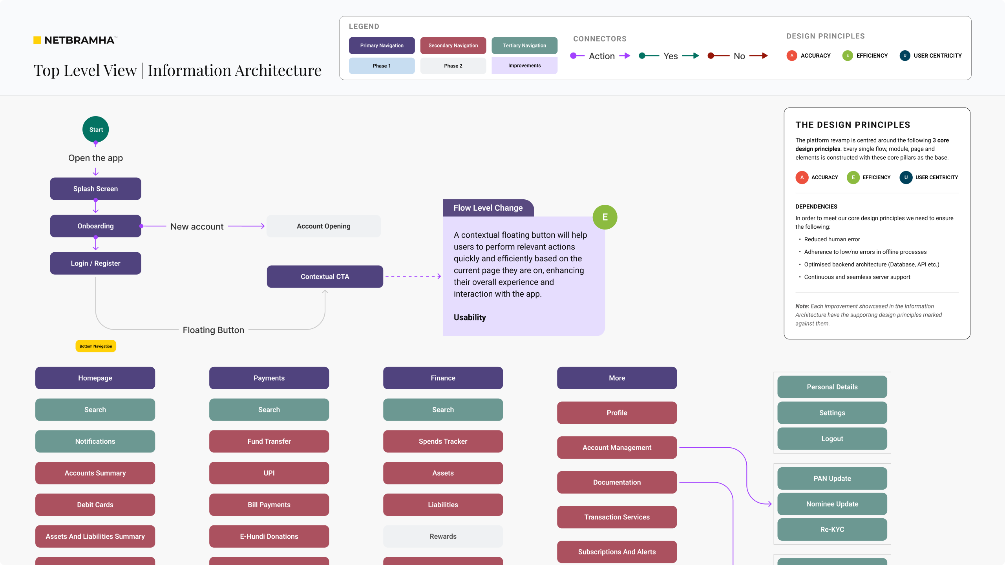Click the Personal Details block
The width and height of the screenshot is (1005, 565).
coord(832,387)
